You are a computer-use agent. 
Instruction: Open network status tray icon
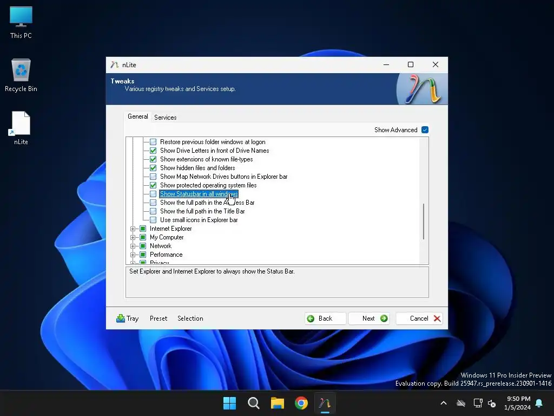tap(478, 403)
